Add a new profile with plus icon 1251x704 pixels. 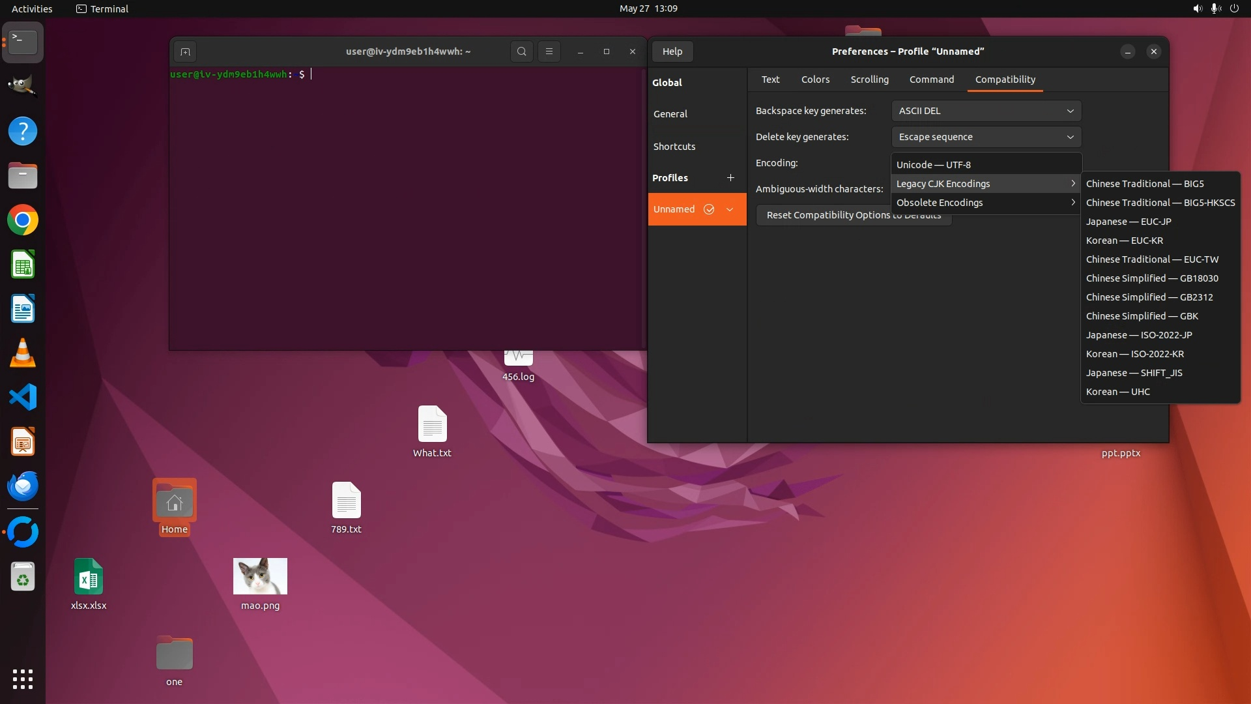(x=730, y=177)
